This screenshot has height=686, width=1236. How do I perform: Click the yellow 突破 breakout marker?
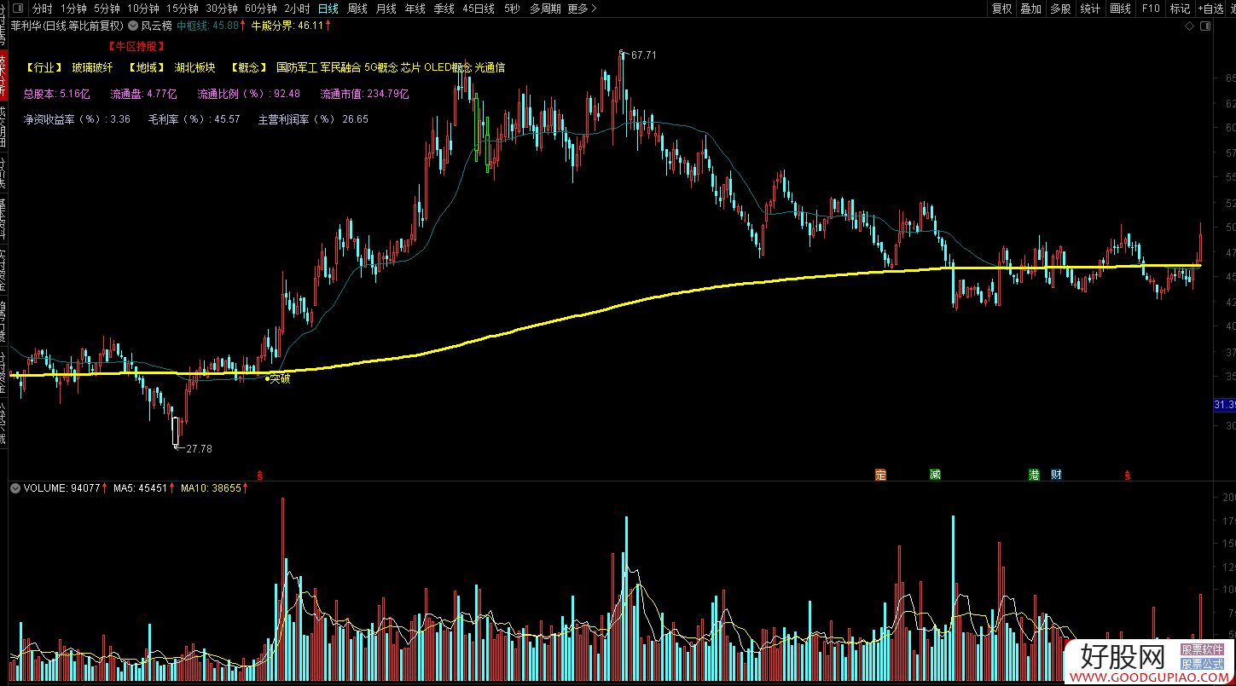click(x=278, y=378)
